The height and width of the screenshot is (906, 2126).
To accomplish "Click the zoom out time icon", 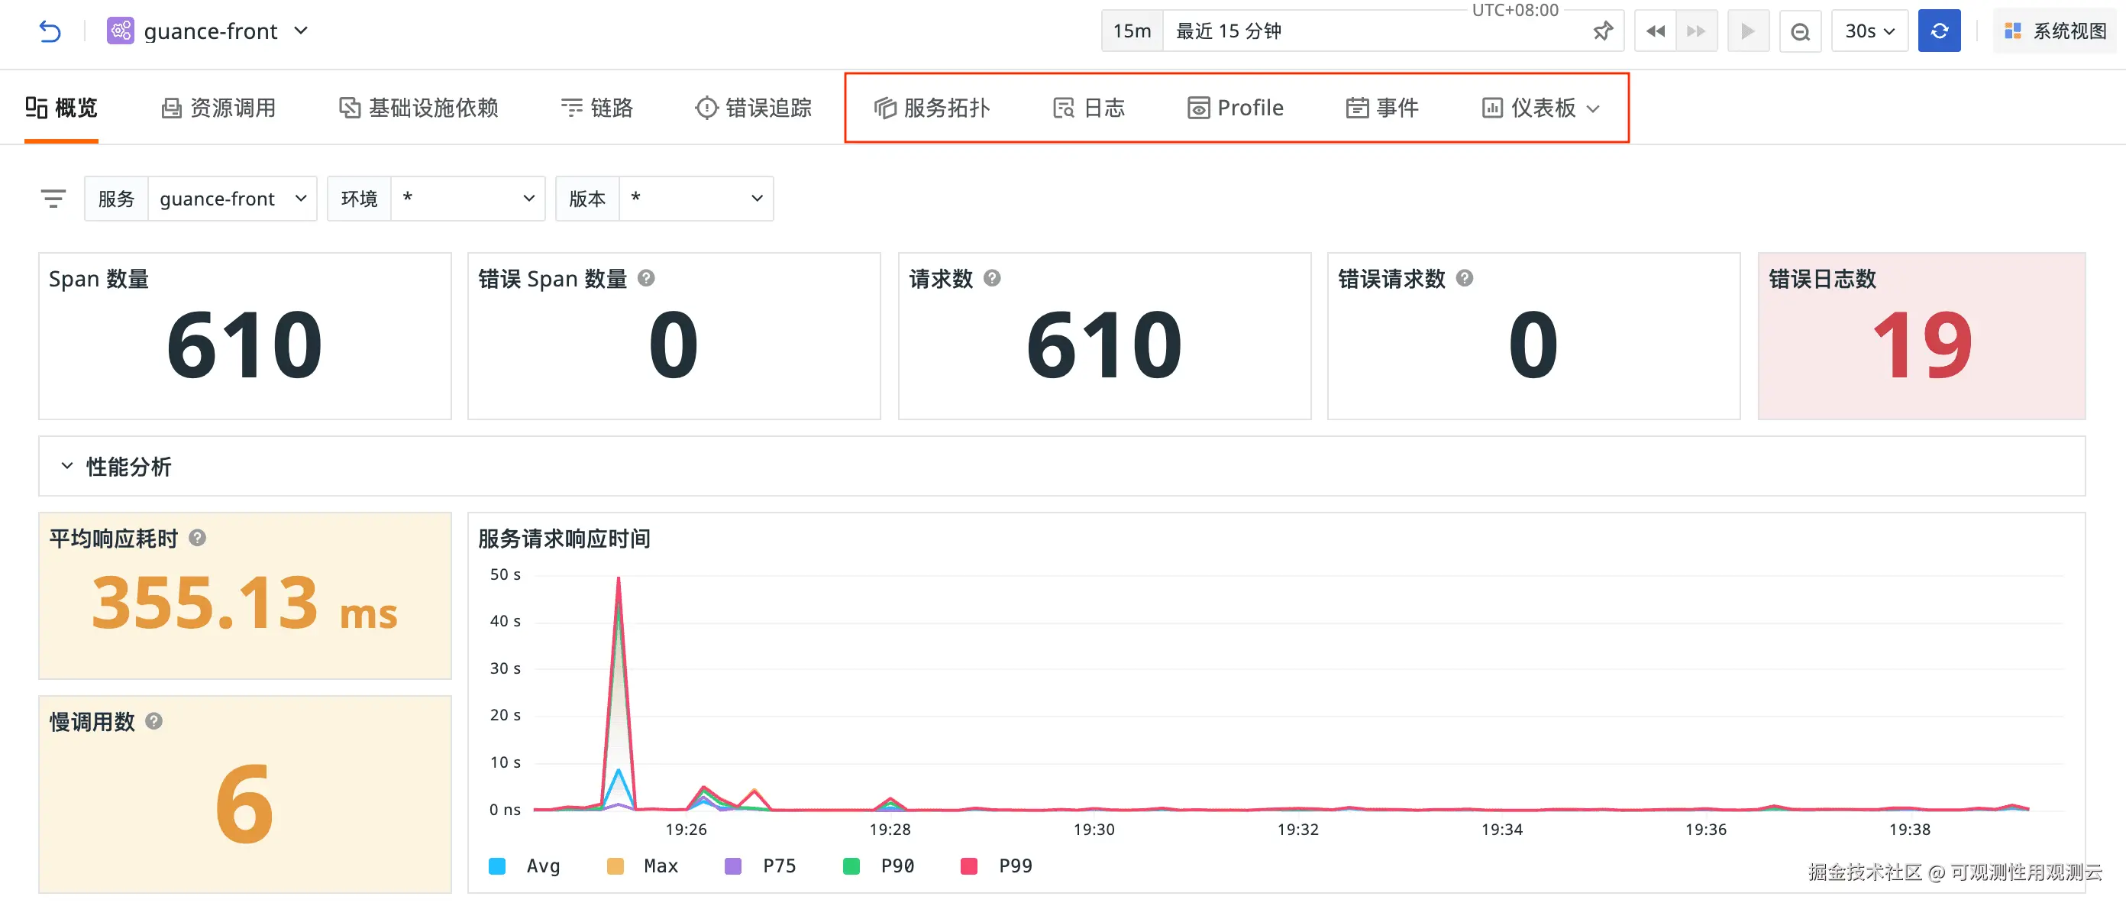I will 1800,31.
